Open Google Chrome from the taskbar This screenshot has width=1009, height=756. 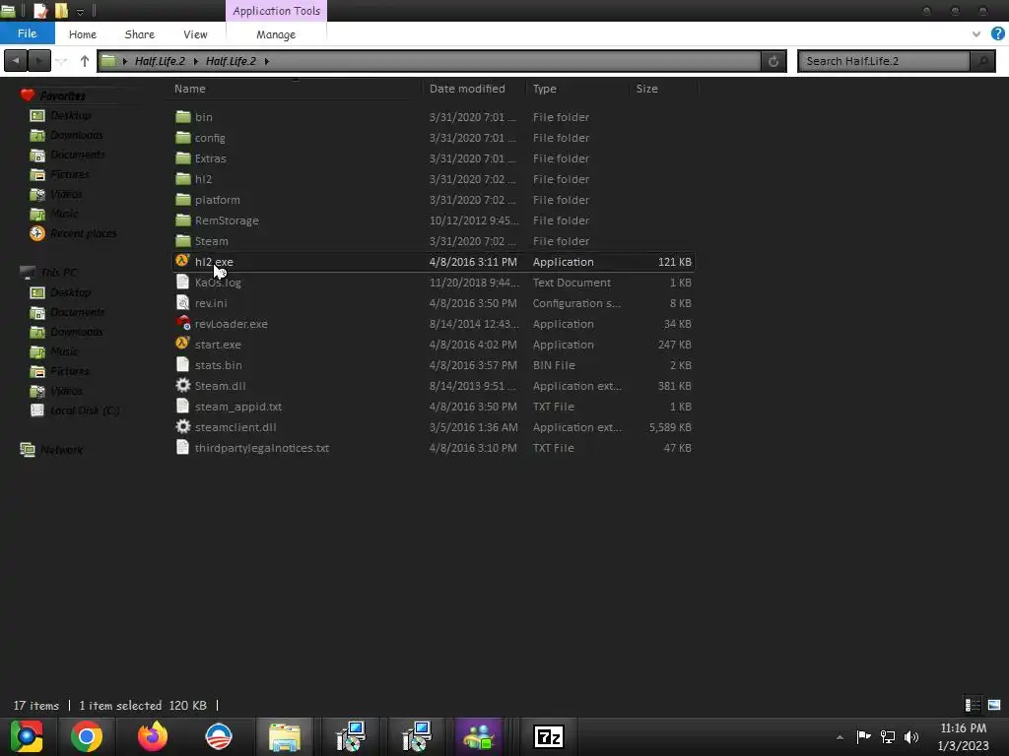click(x=87, y=736)
